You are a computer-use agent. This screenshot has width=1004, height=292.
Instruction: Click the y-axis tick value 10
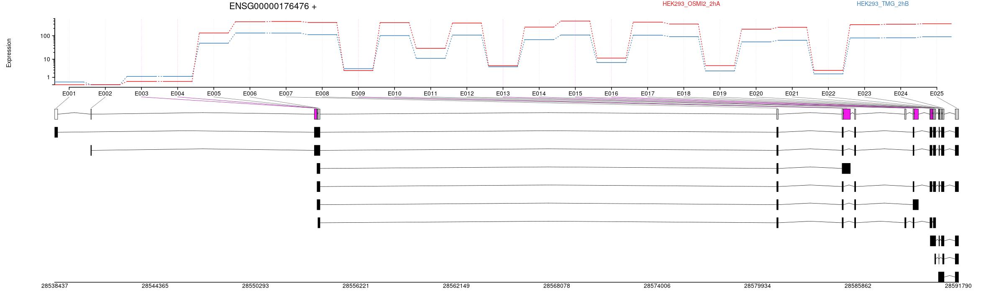point(47,60)
